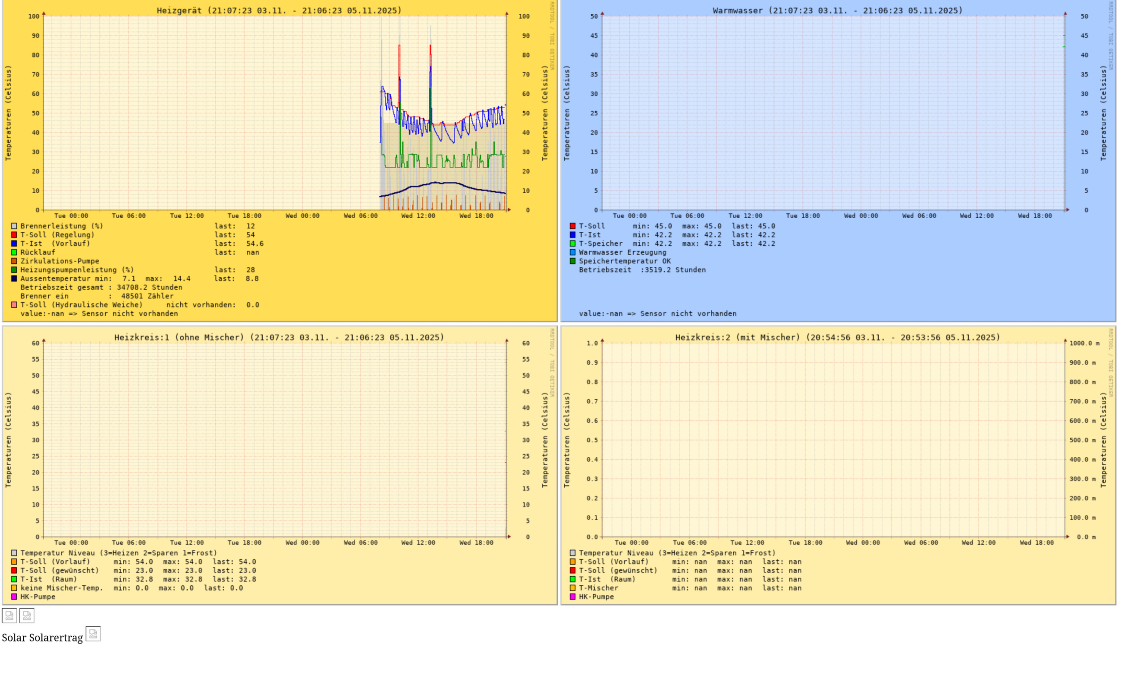
Task: Click the light green Rücklauf legend square
Action: pyautogui.click(x=14, y=253)
